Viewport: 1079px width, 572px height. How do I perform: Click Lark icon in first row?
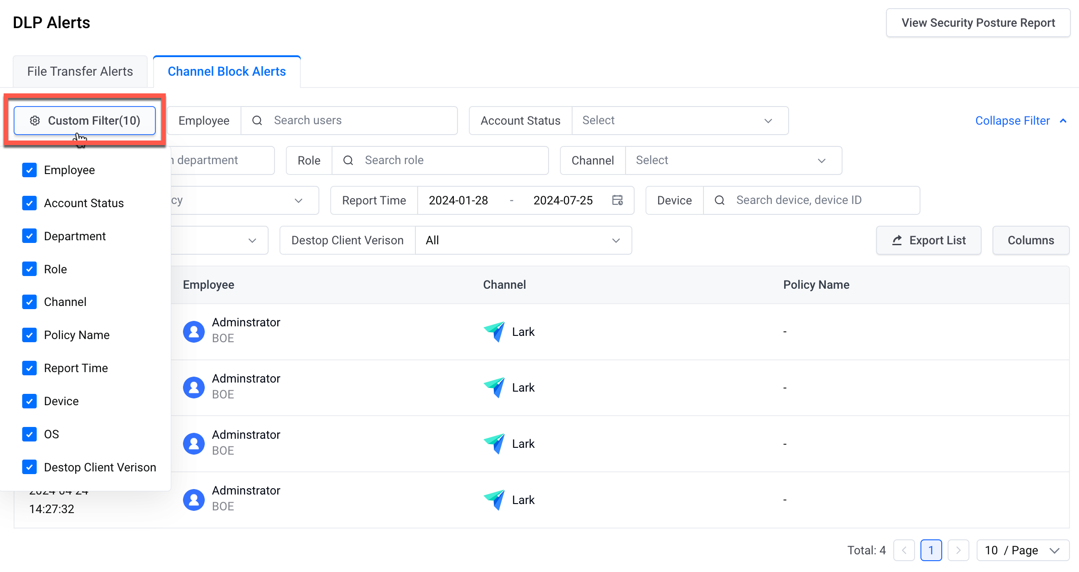coord(494,332)
